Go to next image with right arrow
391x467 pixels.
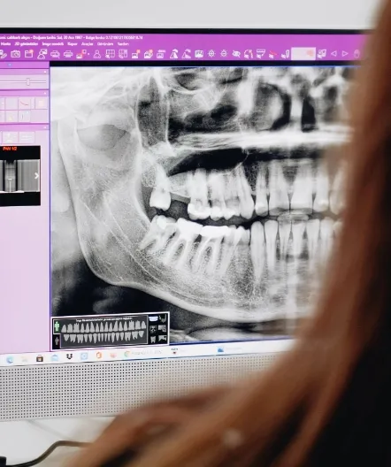click(345, 54)
